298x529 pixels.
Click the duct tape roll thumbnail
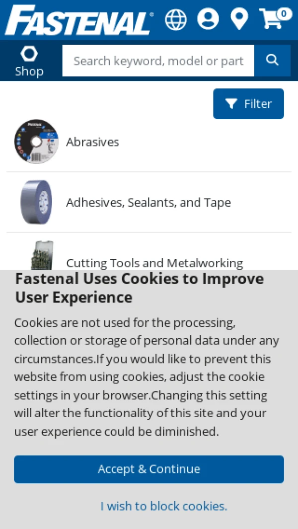pos(36,202)
